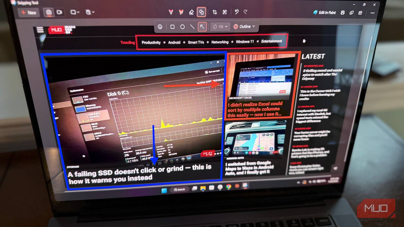404x227 pixels.
Task: Copy the snip to clipboard
Action: point(351,13)
